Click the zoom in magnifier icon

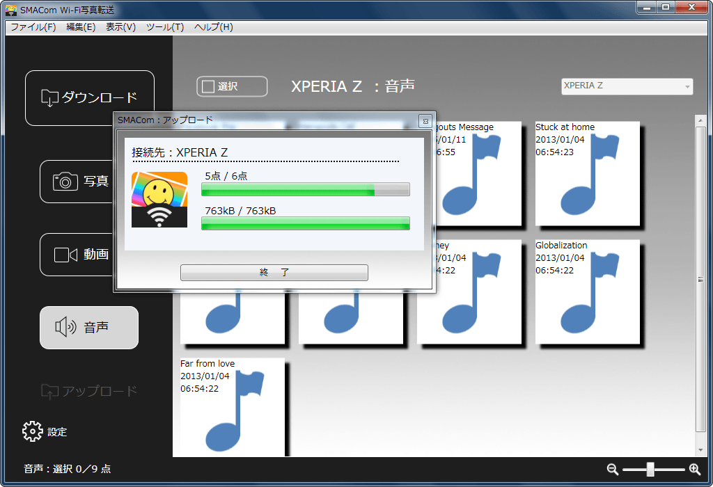pos(694,470)
